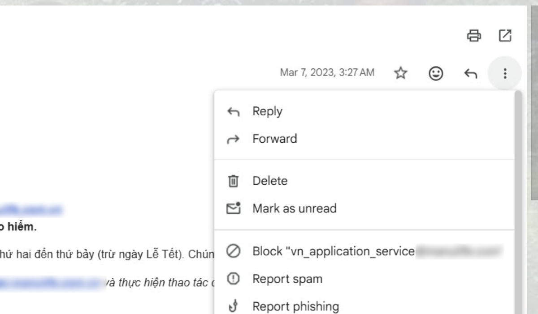This screenshot has height=314, width=538.
Task: Select Forward from the context menu
Action: coord(274,139)
